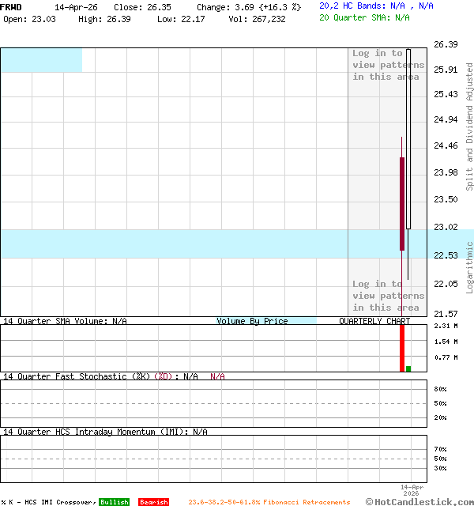Screen dimensions: 474x506
Task: Click the light blue box at top-left of chart
Action: [41, 60]
